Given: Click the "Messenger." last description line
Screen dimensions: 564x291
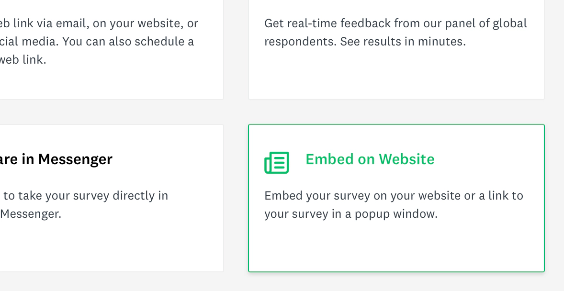Looking at the screenshot, I should pyautogui.click(x=31, y=214).
